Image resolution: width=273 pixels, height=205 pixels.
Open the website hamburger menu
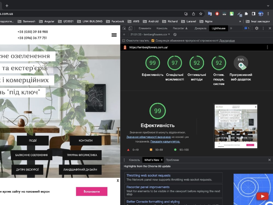click(x=114, y=35)
